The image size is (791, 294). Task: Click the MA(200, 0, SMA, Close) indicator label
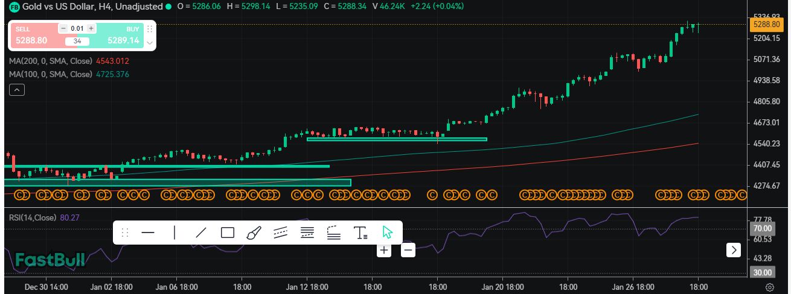51,61
